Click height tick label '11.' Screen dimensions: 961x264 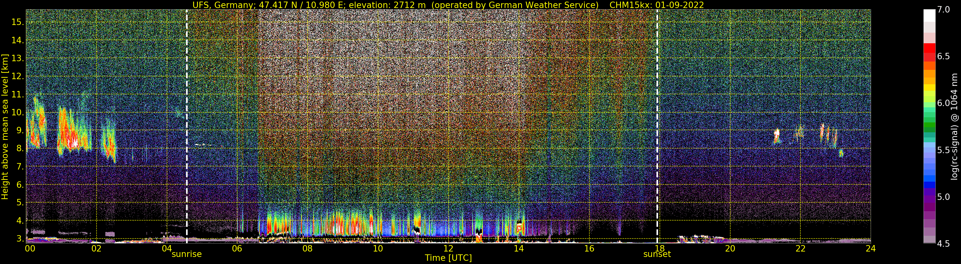(18, 95)
